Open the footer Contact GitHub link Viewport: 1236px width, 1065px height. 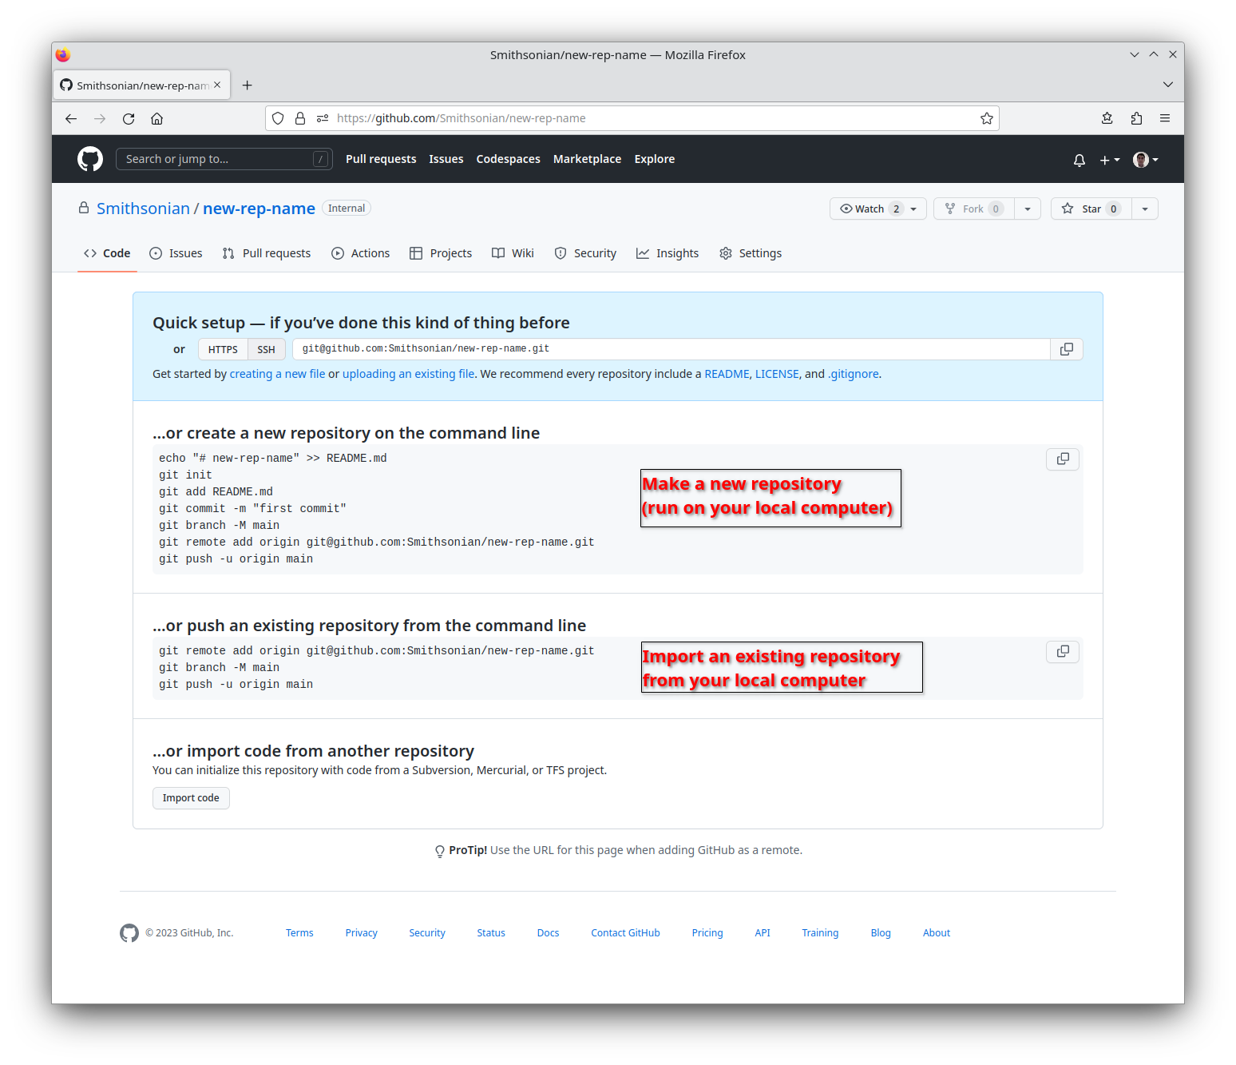625,933
